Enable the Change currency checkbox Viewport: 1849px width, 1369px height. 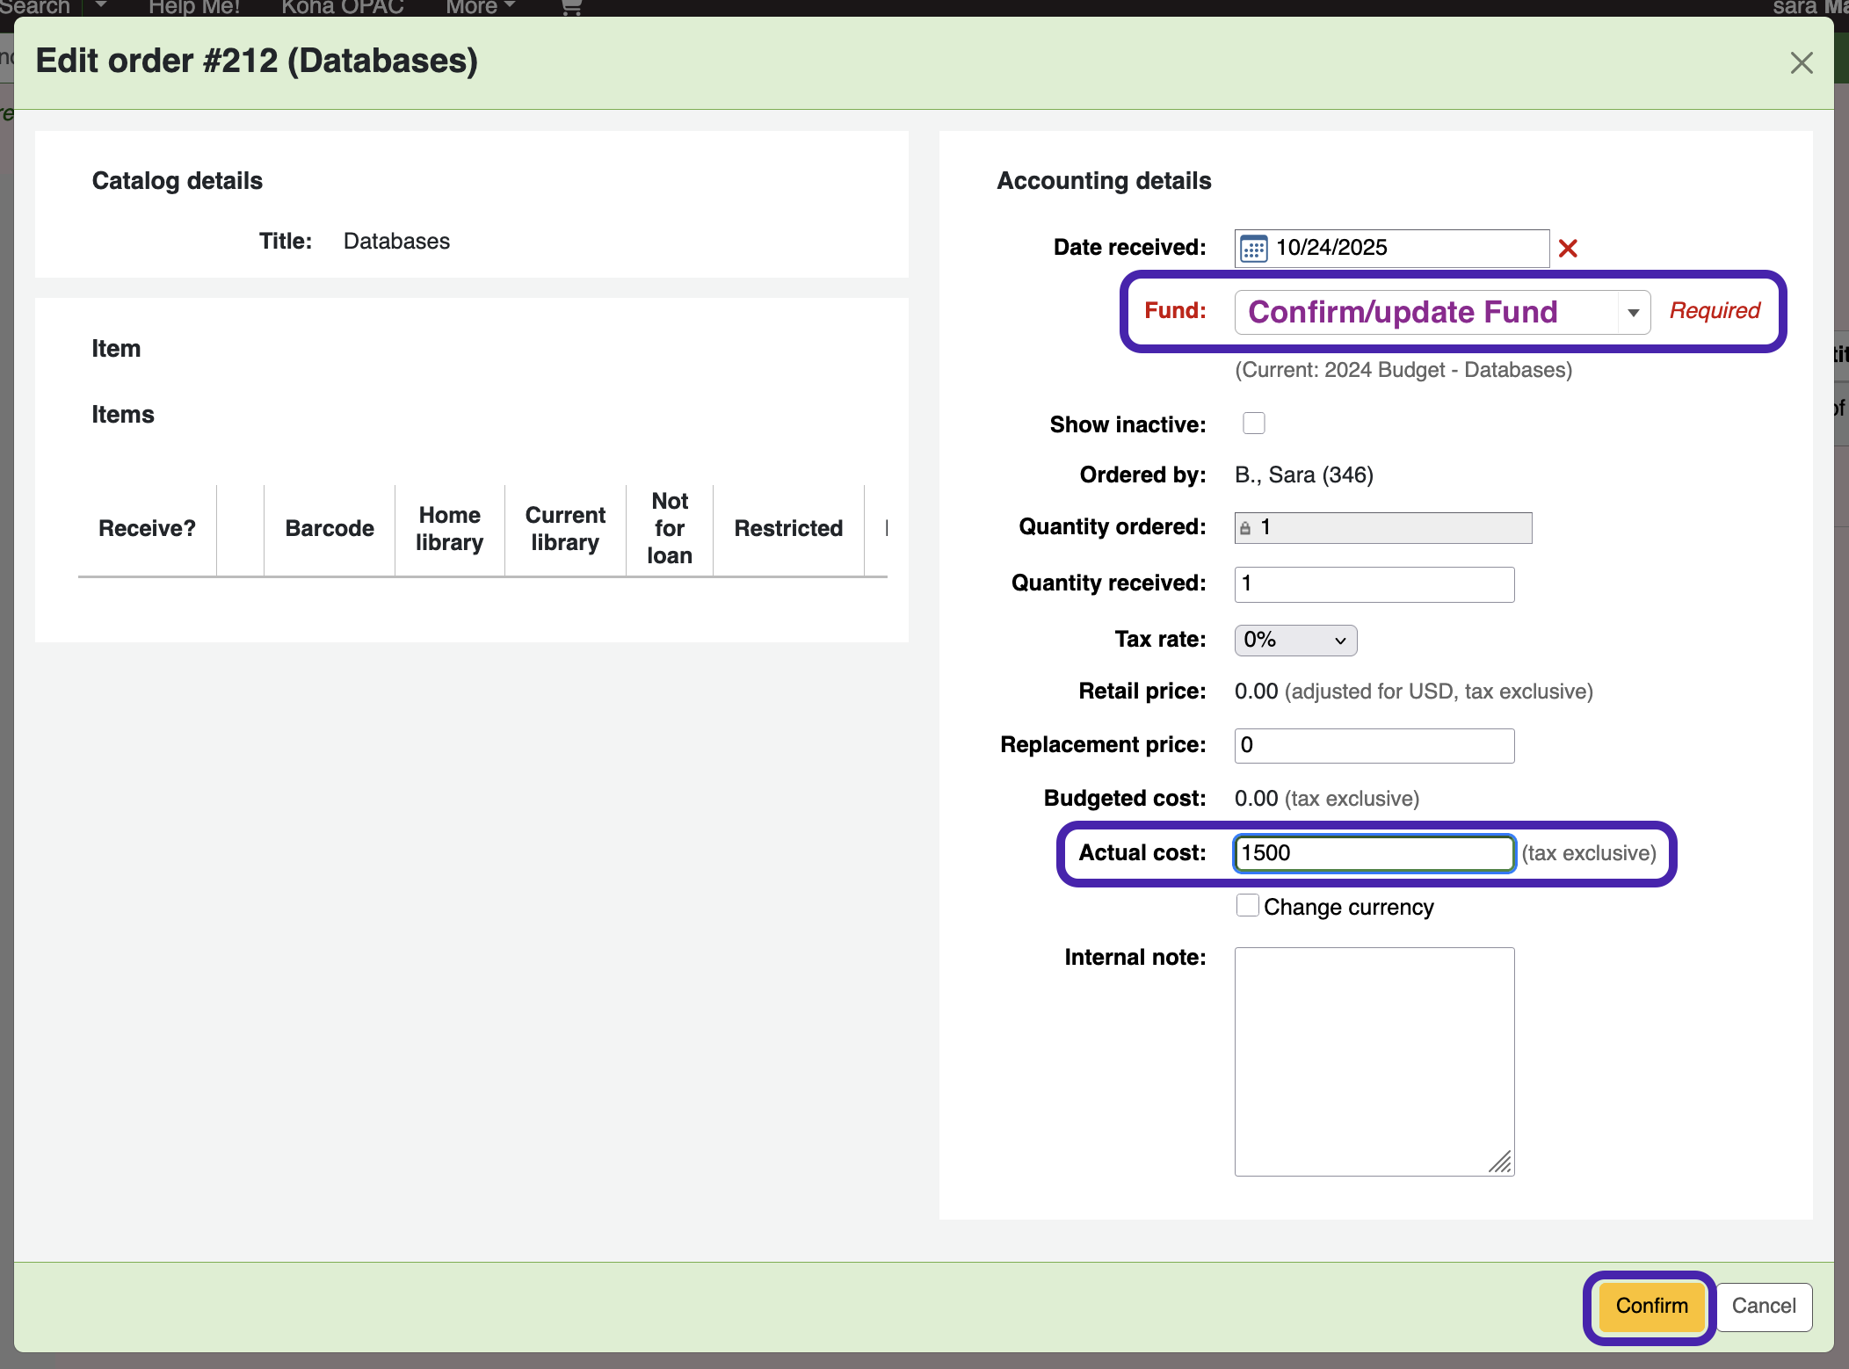(1247, 906)
